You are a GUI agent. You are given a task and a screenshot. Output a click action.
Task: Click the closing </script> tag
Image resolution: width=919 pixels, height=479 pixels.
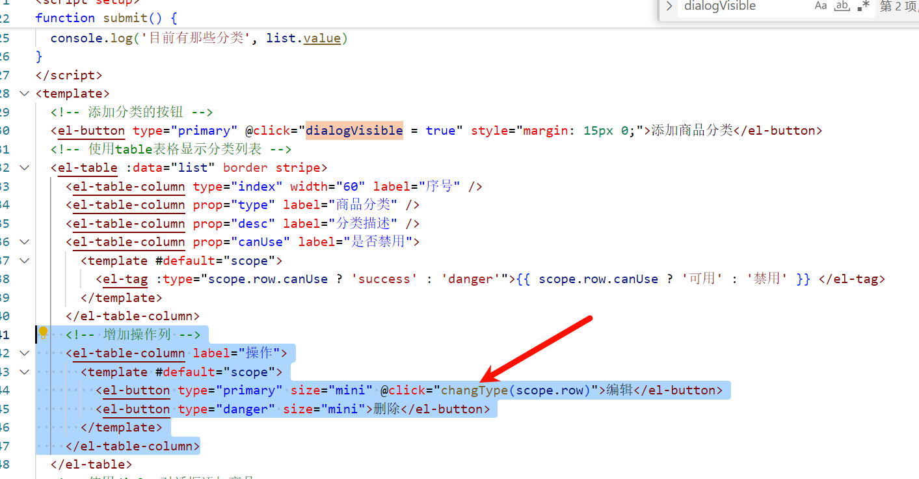click(x=69, y=75)
